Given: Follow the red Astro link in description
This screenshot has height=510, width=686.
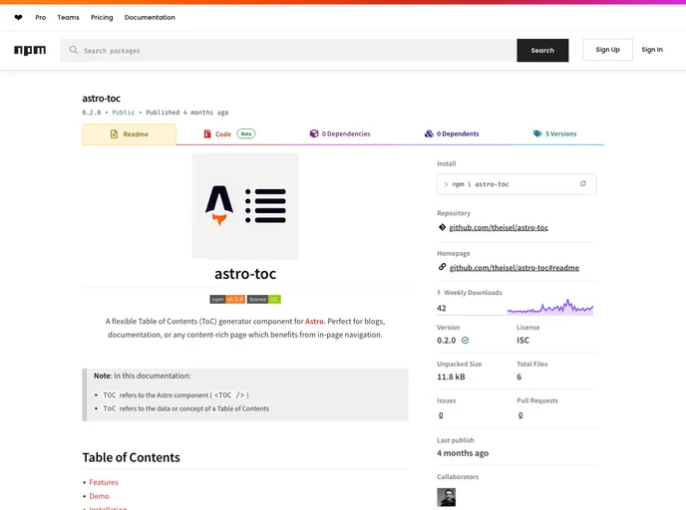Looking at the screenshot, I should pyautogui.click(x=314, y=321).
